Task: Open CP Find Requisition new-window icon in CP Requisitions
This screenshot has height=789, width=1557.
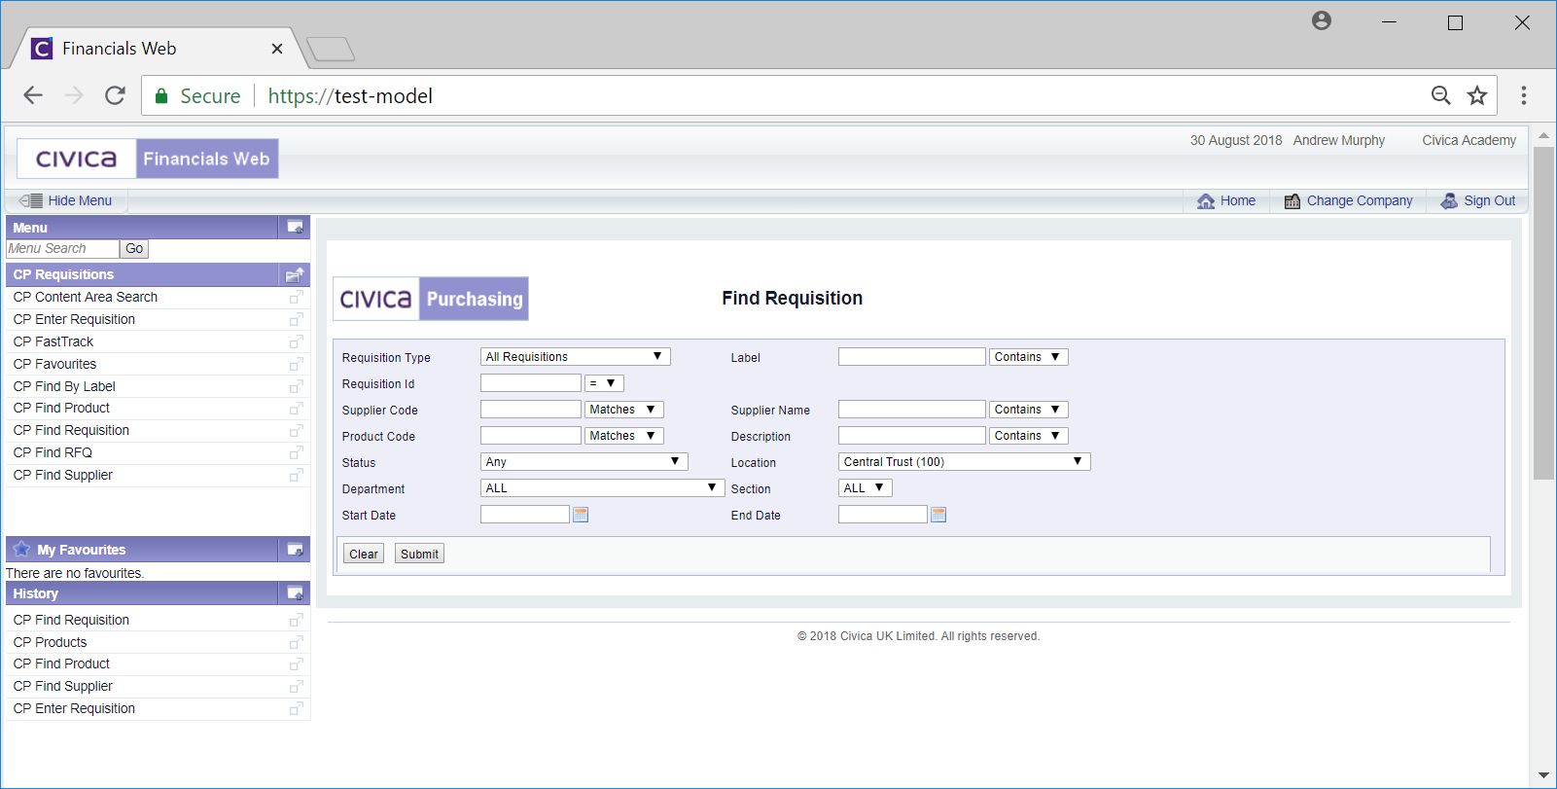Action: [x=297, y=430]
